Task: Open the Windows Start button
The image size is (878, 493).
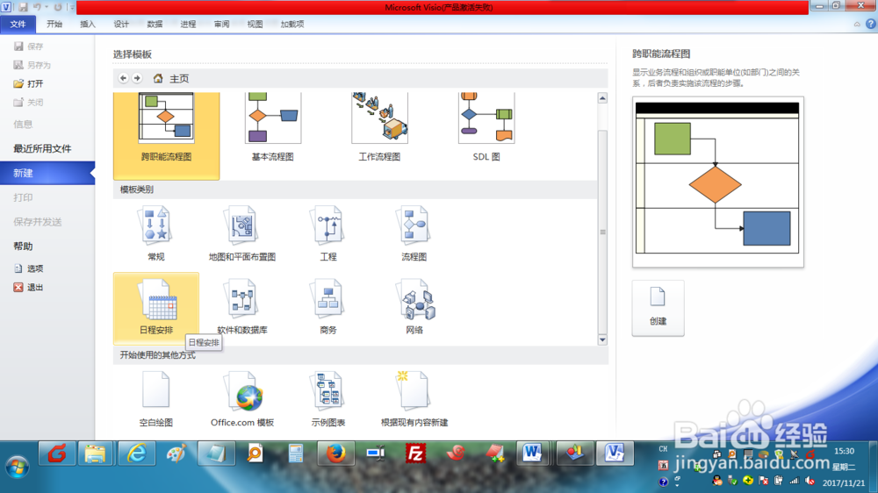Action: [x=18, y=467]
